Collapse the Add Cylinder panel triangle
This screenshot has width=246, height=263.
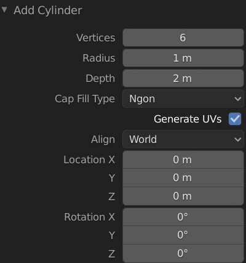point(4,10)
